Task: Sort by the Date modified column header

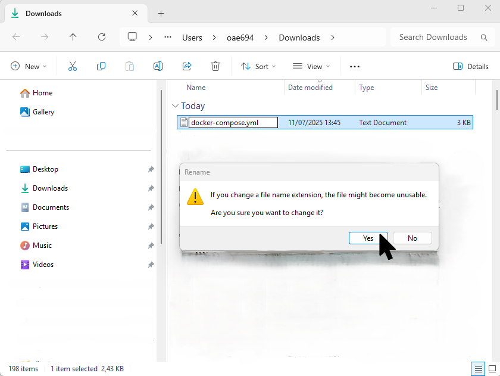Action: [311, 88]
